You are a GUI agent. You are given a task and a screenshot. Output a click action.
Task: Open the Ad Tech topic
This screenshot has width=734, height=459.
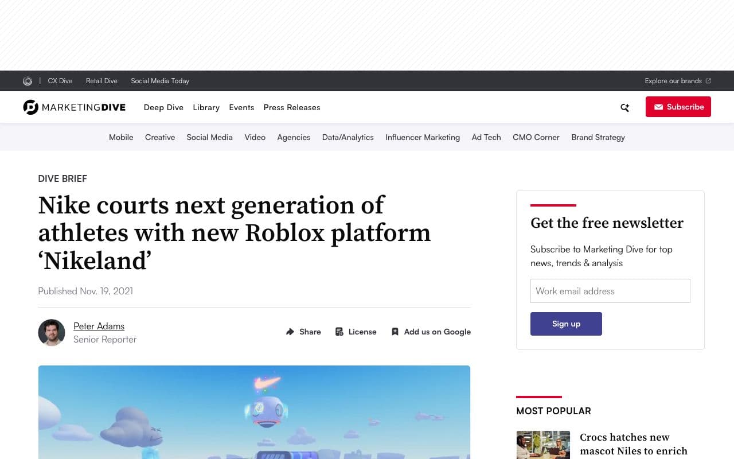pos(486,137)
